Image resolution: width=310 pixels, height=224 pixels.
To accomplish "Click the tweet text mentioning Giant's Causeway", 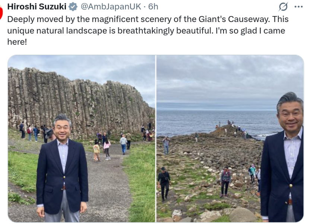I will [148, 31].
